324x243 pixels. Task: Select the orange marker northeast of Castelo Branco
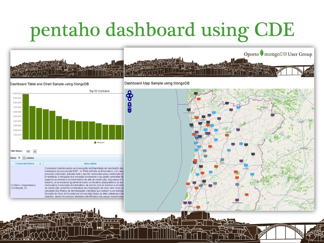pyautogui.click(x=246, y=195)
